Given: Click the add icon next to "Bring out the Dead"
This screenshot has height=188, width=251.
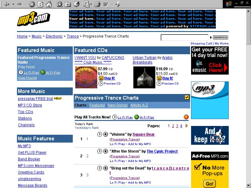Looking at the screenshot, I should tap(105, 168).
